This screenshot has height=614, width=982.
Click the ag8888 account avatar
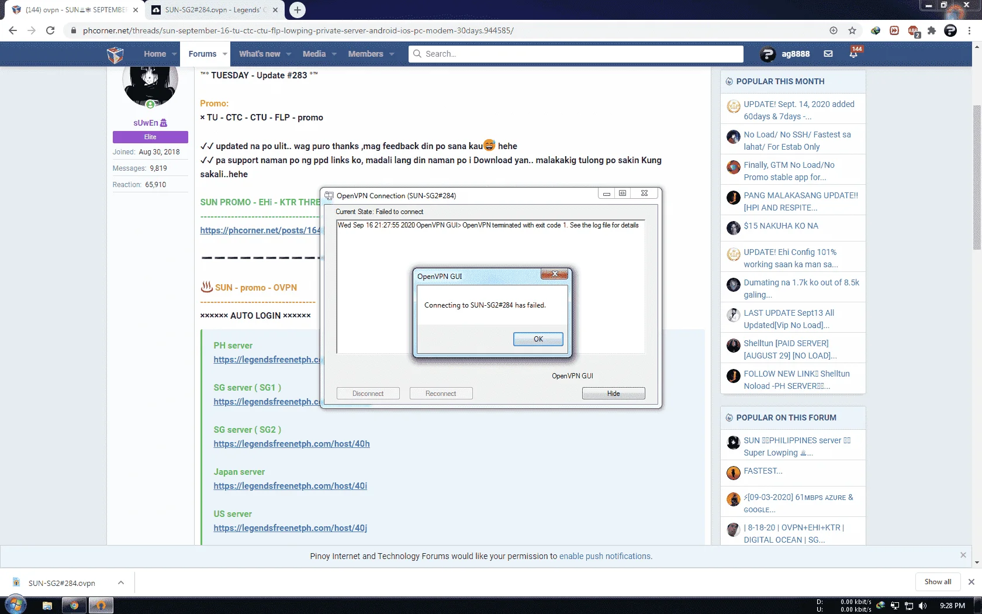point(767,54)
